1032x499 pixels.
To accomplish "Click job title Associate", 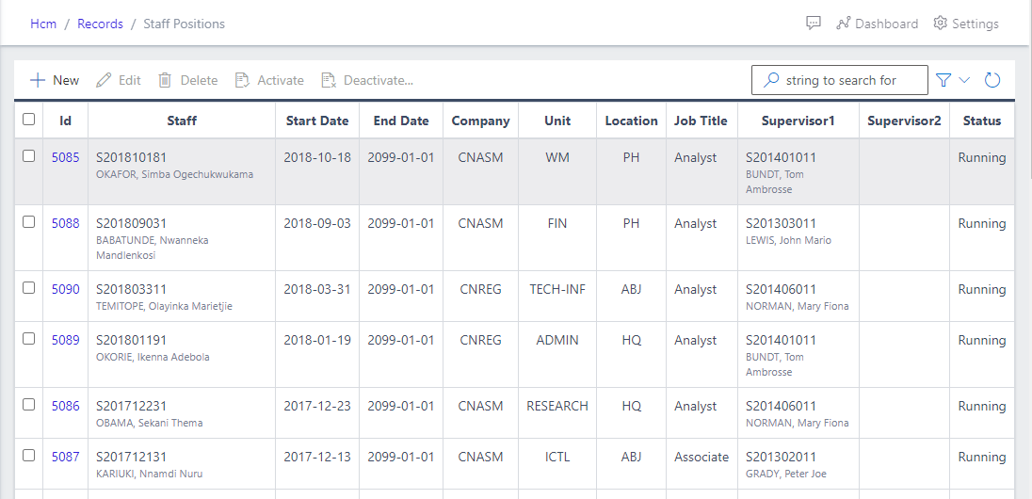I will click(x=701, y=457).
